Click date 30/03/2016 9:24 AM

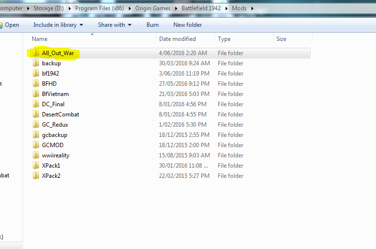(184, 63)
